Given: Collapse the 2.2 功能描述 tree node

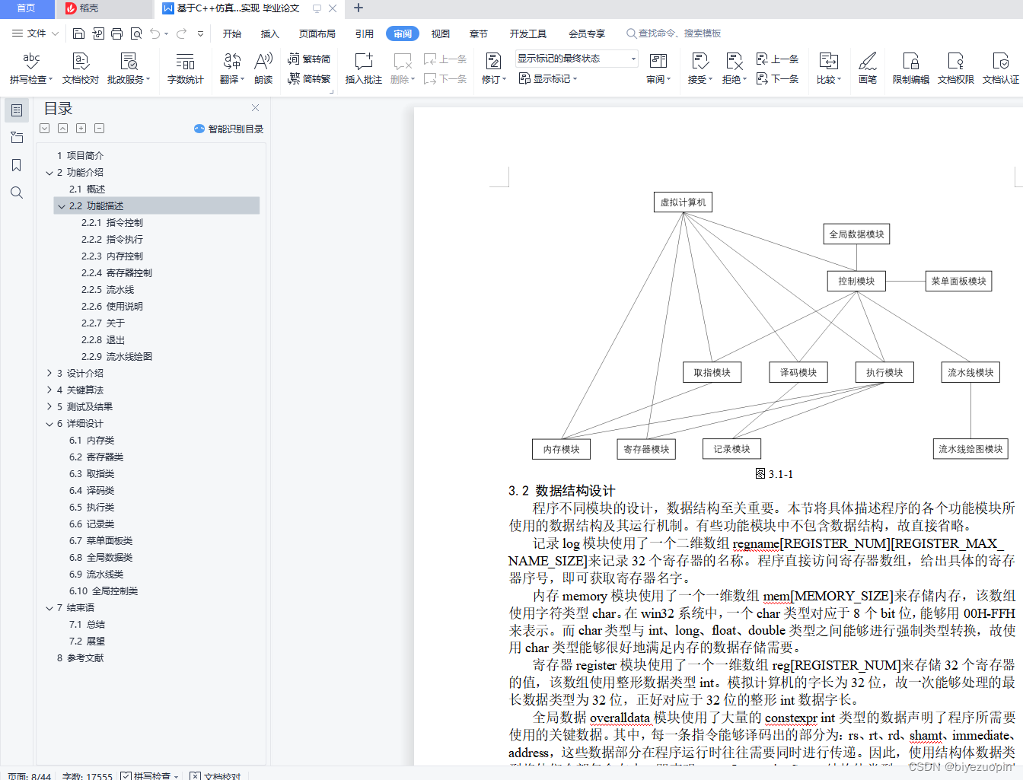Looking at the screenshot, I should point(62,206).
